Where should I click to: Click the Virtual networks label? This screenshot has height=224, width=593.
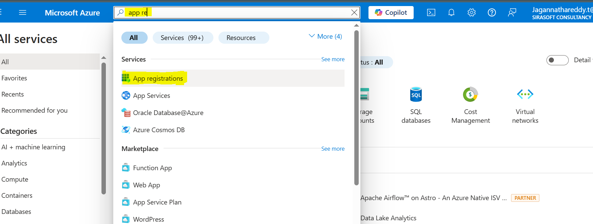525,116
